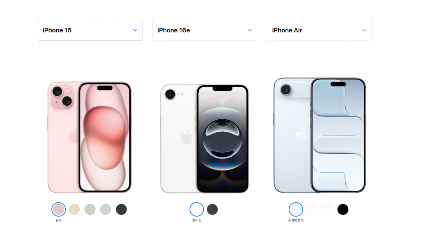Image resolution: width=422 pixels, height=250 pixels.
Task: Choose the blue-gray color swatch for iPhone 15
Action: (x=105, y=210)
